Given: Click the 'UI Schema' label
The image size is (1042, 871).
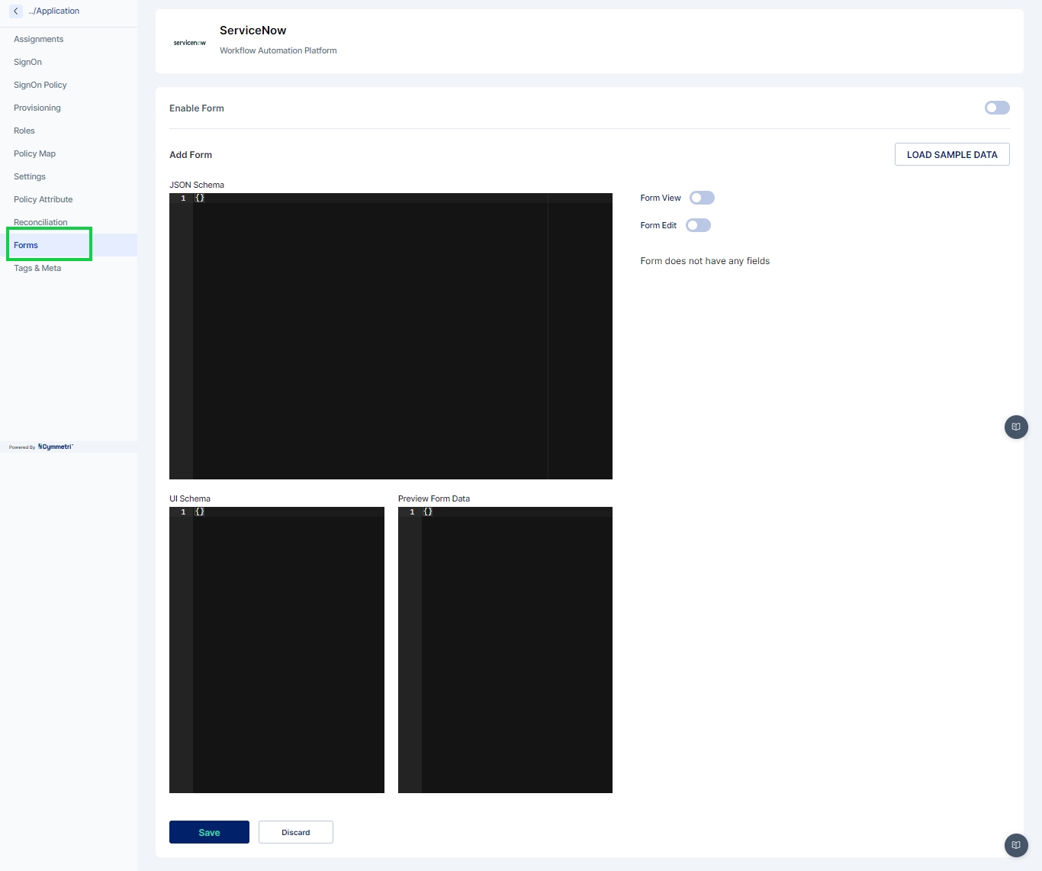Looking at the screenshot, I should click(x=190, y=498).
